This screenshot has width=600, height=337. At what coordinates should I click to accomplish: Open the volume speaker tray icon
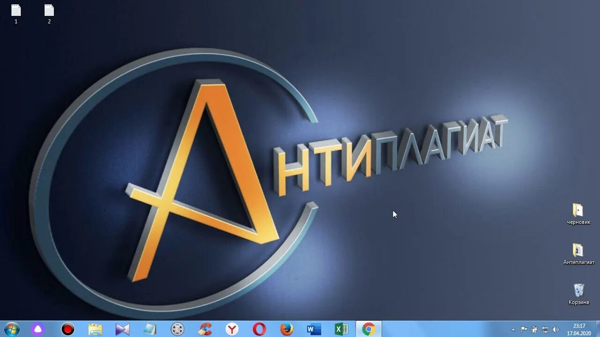(x=555, y=330)
